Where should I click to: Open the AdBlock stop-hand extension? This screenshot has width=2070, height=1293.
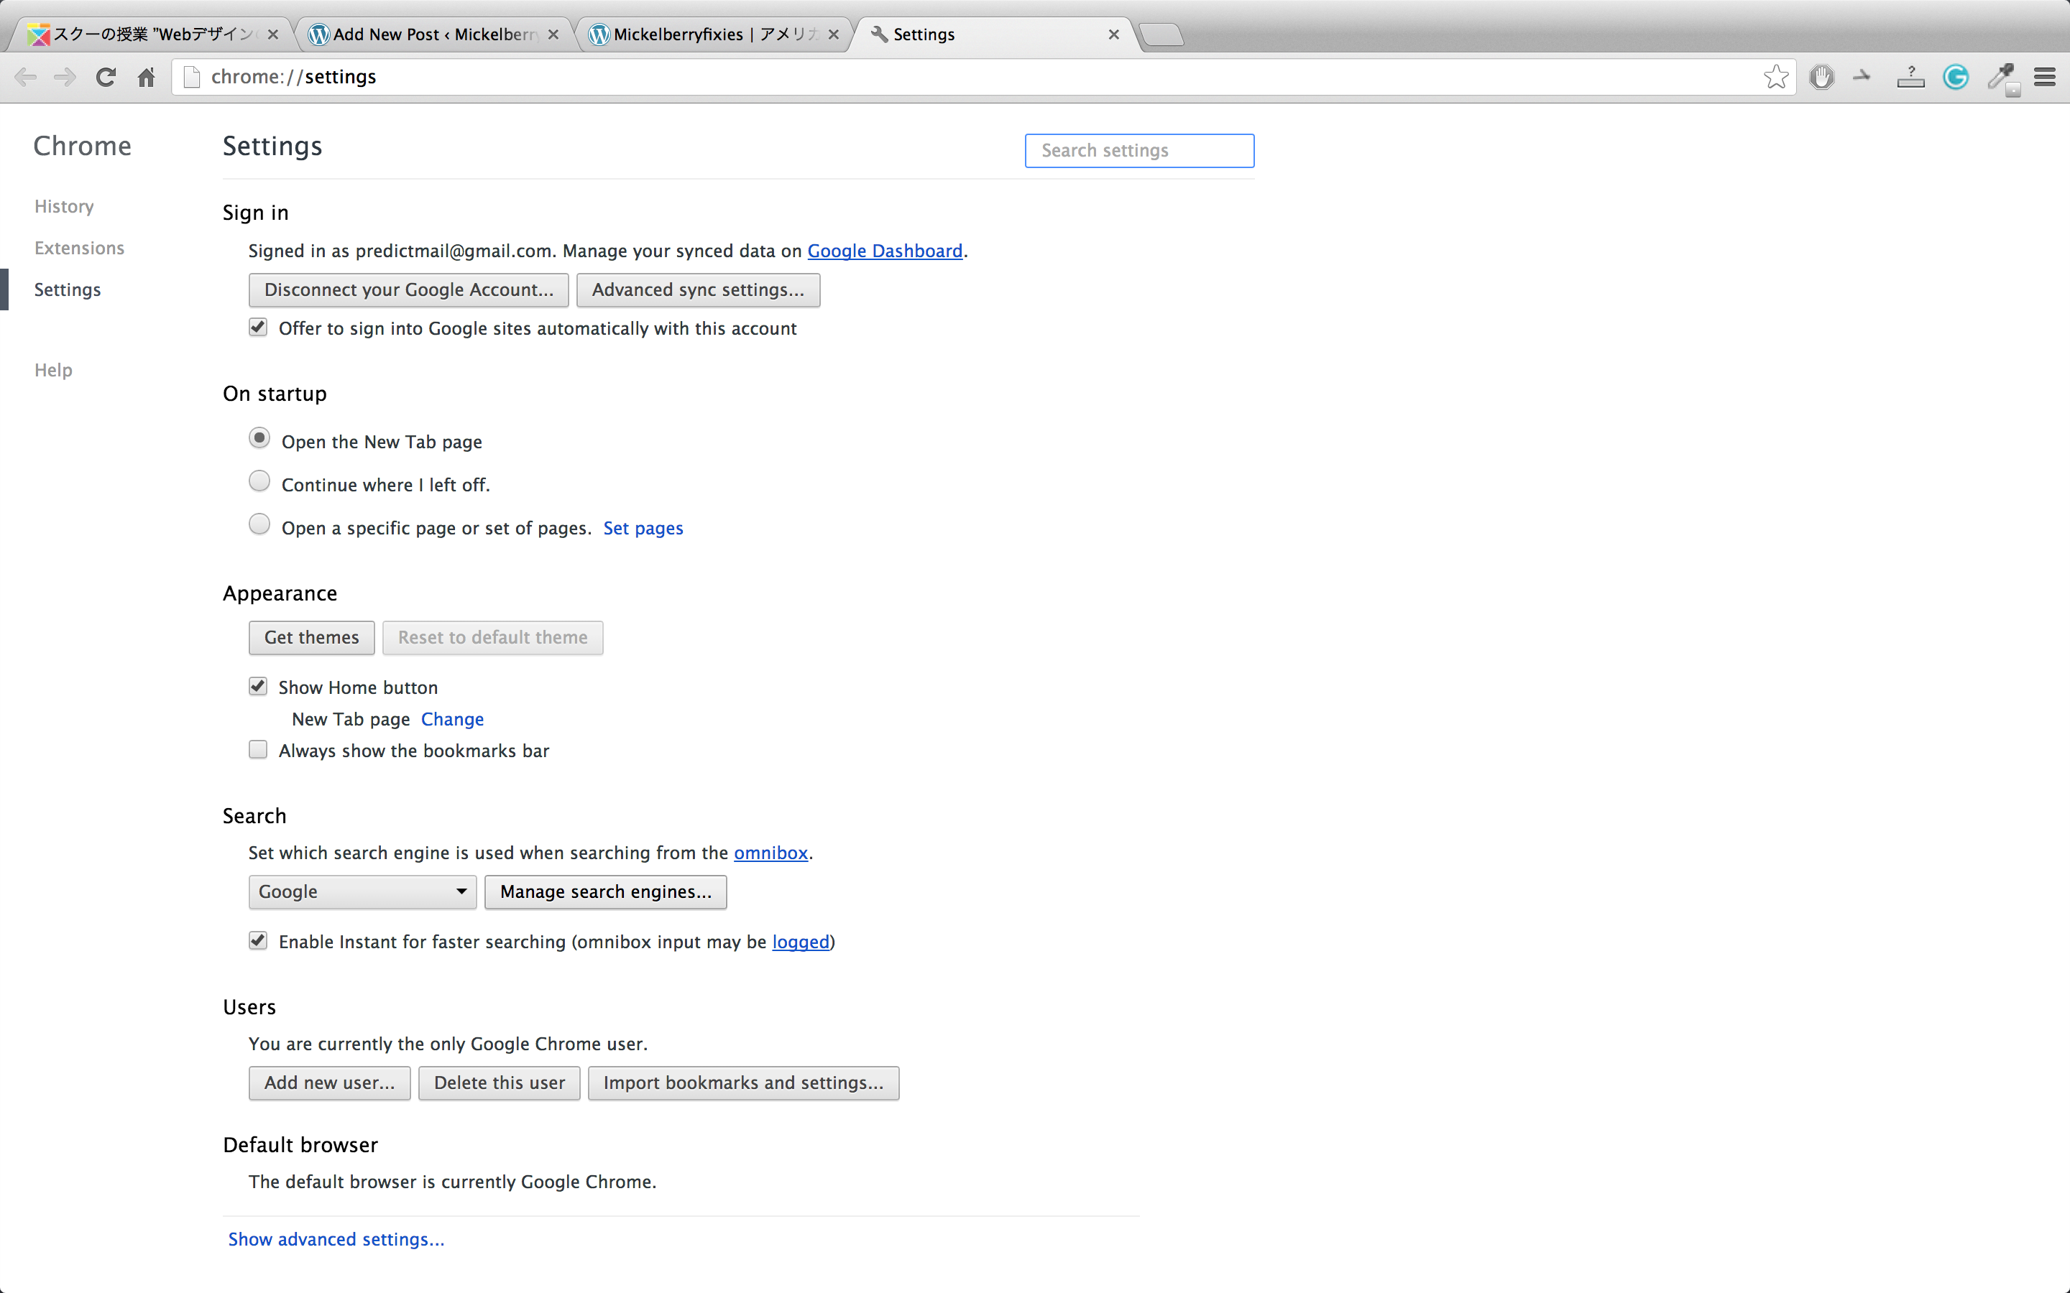pos(1821,77)
